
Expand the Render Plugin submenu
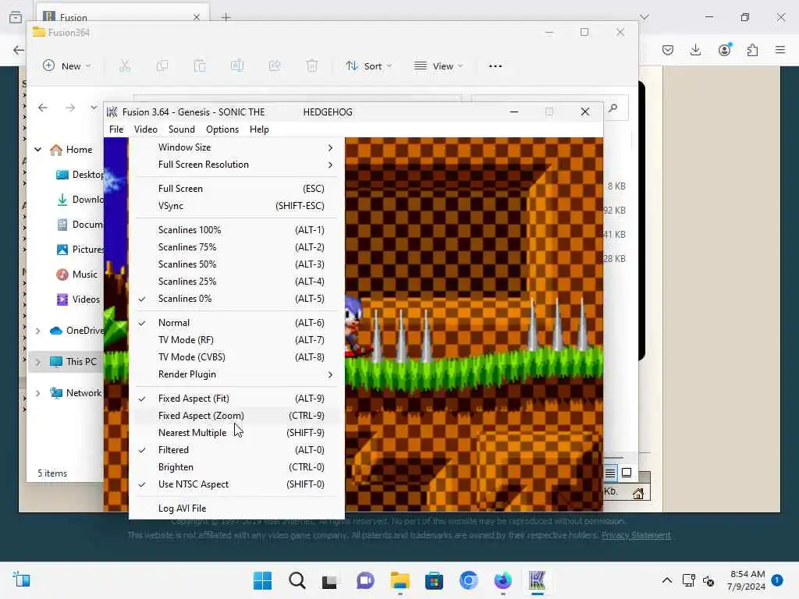[237, 374]
